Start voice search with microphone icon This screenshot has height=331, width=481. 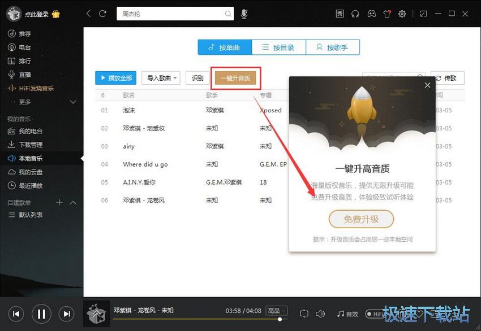point(244,14)
